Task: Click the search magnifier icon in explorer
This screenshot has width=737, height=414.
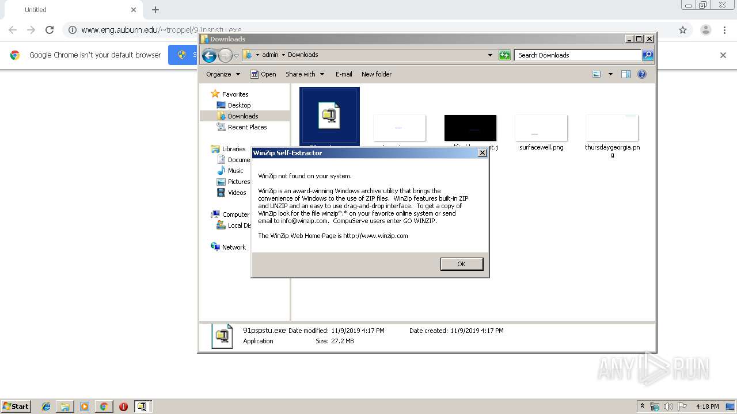Action: pyautogui.click(x=648, y=55)
